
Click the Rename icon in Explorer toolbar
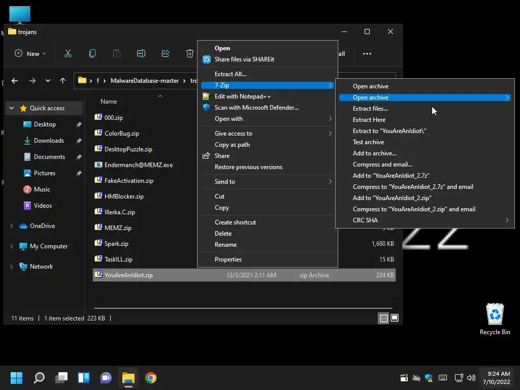click(141, 53)
